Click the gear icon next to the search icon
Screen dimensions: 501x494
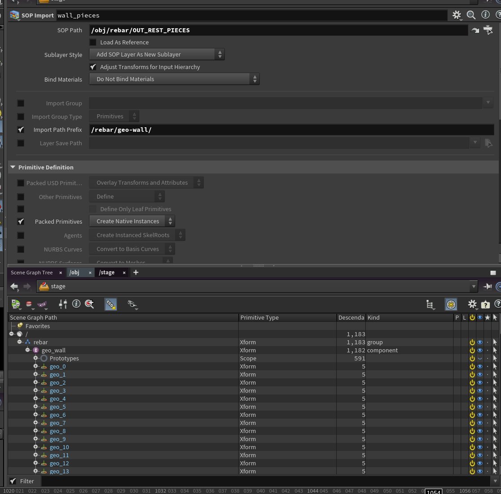(457, 15)
